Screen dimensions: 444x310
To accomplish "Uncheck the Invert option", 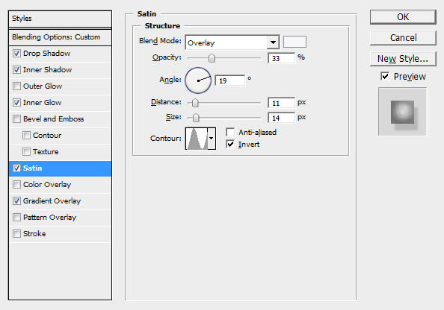I will pyautogui.click(x=230, y=144).
